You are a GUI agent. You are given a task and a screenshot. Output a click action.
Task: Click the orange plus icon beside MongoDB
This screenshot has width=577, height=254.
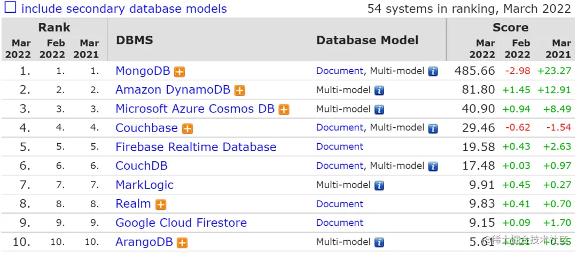pyautogui.click(x=180, y=71)
